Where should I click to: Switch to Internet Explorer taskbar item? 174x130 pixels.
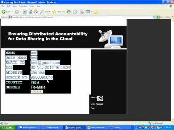click(x=74, y=127)
